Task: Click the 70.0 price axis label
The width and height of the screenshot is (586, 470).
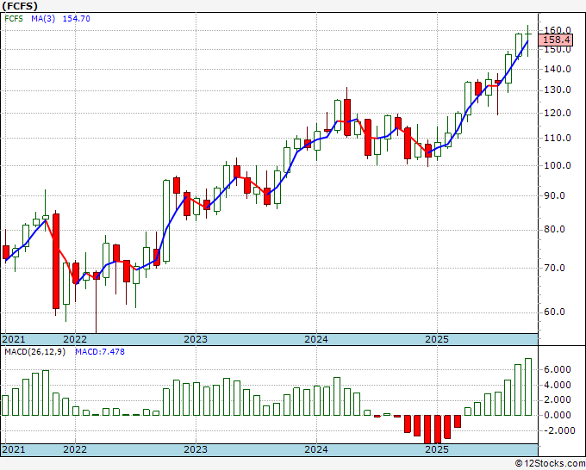Action: coord(555,268)
